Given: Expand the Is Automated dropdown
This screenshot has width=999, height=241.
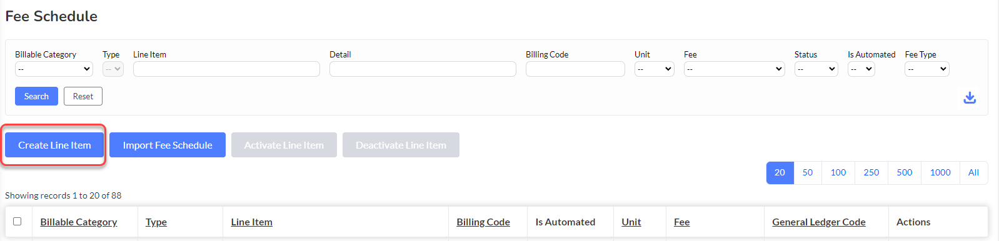Looking at the screenshot, I should click(861, 69).
